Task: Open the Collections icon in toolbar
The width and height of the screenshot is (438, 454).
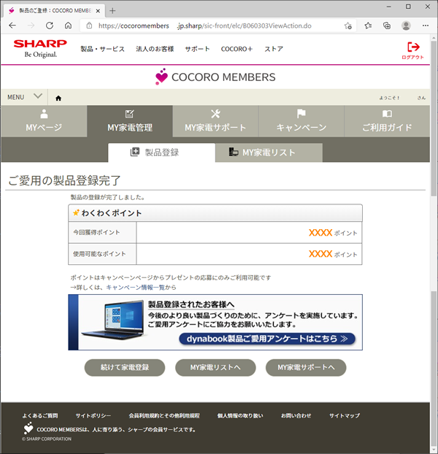Action: [x=387, y=26]
